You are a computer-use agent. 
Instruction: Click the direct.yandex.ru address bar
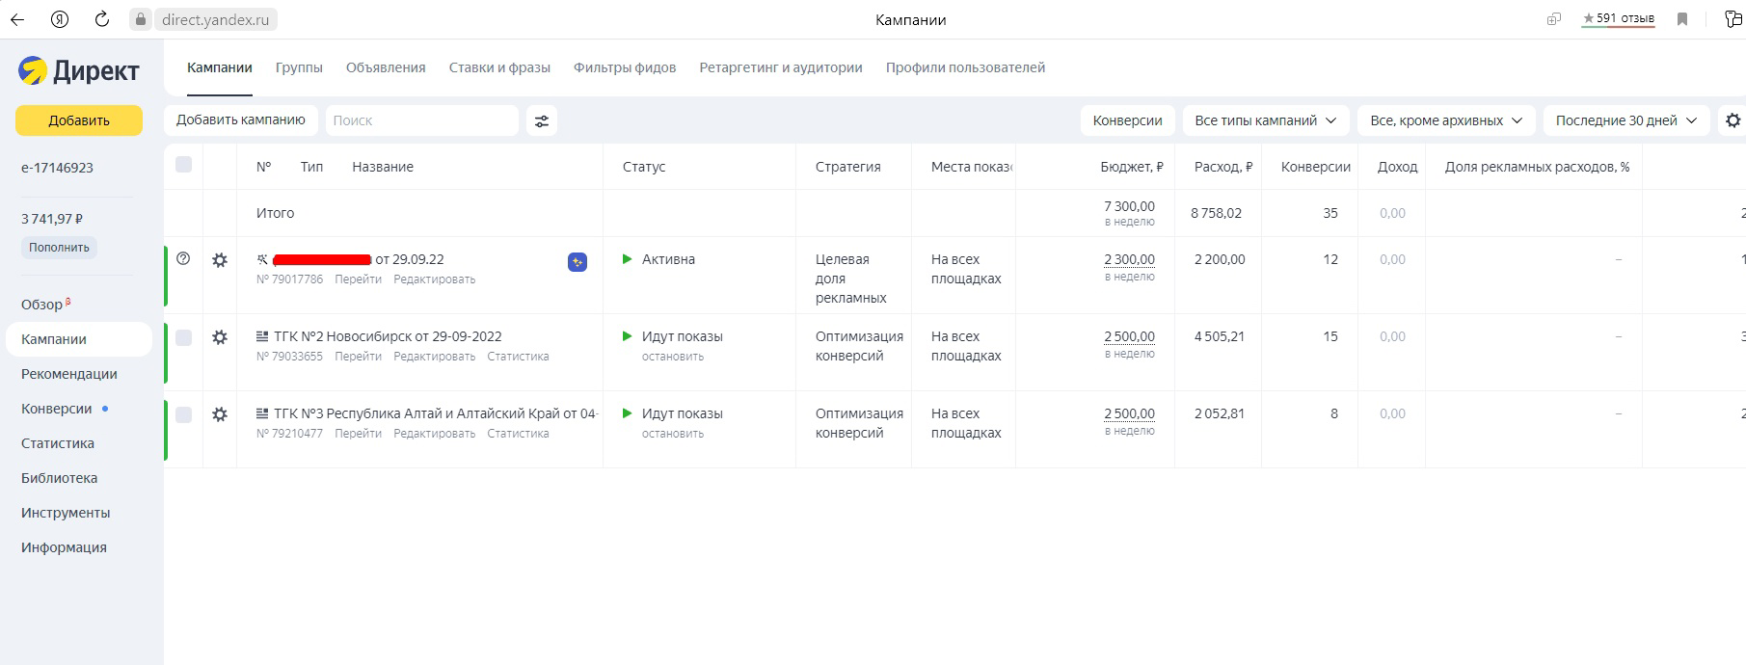click(x=214, y=19)
